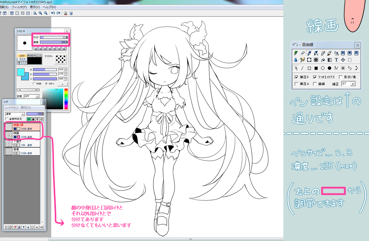369x241 pixels.
Task: Choose the finger smudge tool
Action: tap(303, 60)
